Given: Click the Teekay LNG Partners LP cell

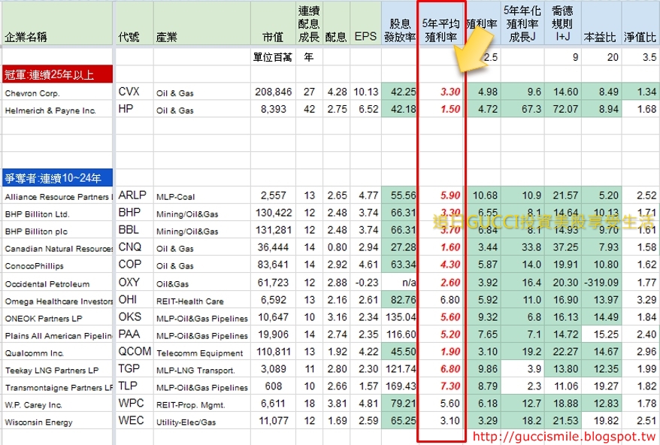Looking at the screenshot, I should pyautogui.click(x=57, y=369).
